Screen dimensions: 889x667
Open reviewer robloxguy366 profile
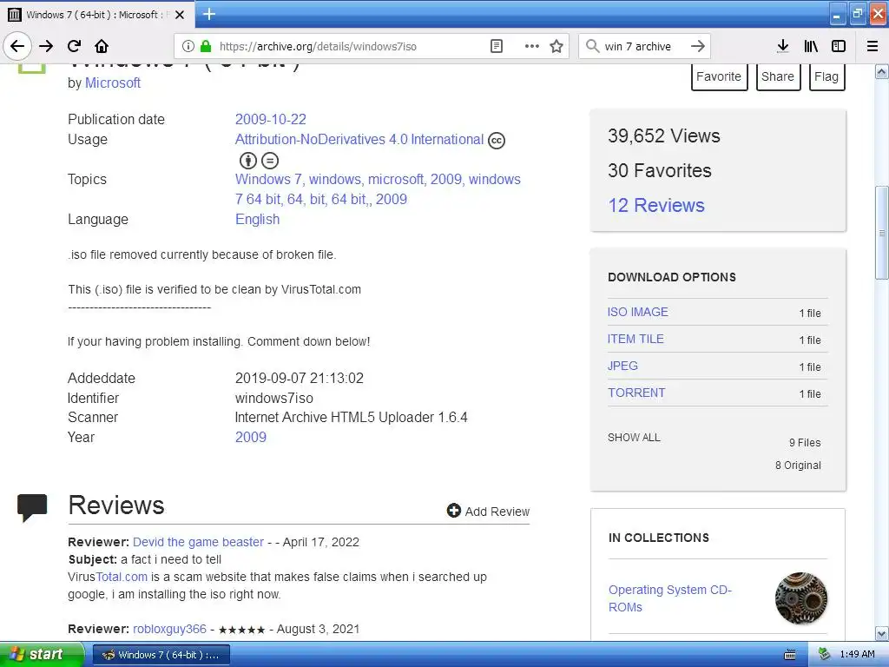click(x=169, y=629)
